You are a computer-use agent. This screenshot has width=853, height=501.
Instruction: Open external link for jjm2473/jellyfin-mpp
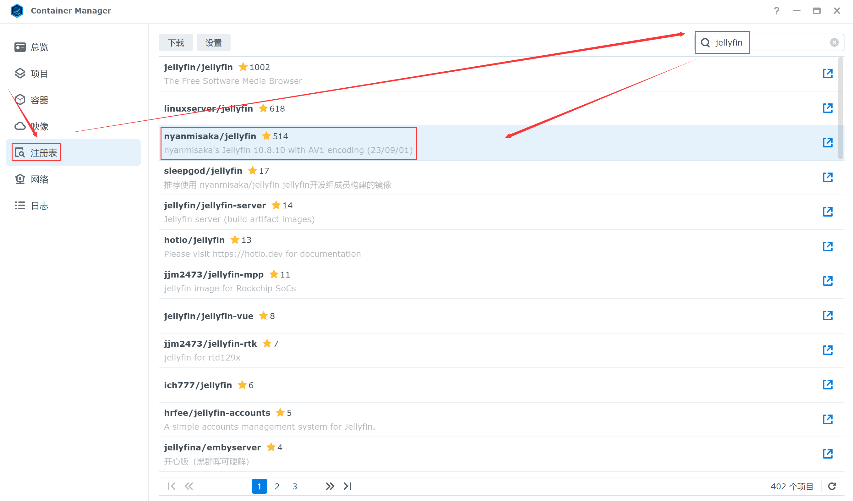point(828,281)
